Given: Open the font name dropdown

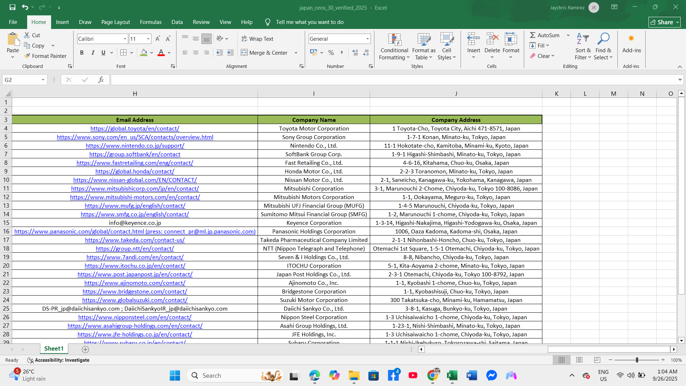Looking at the screenshot, I should 125,39.
